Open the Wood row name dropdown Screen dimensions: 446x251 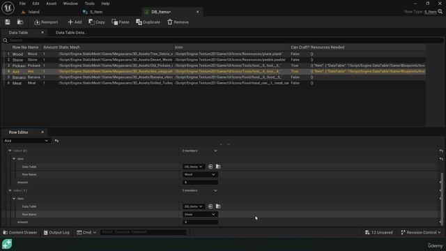click(x=200, y=174)
